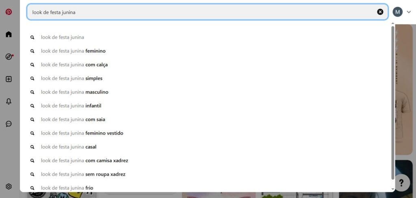Open the help question mark button

click(401, 183)
